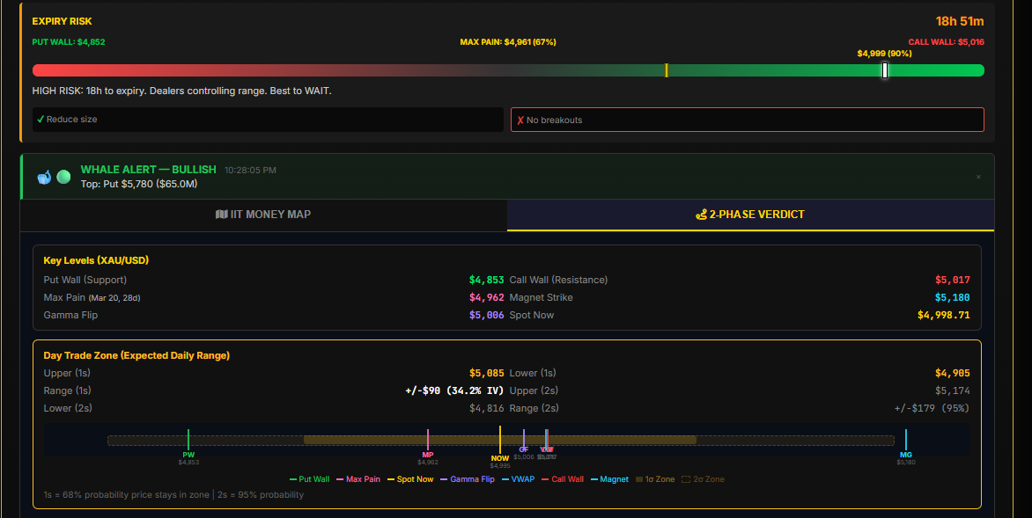Image resolution: width=1032 pixels, height=518 pixels.
Task: Click the green bullish circle indicator
Action: [63, 177]
